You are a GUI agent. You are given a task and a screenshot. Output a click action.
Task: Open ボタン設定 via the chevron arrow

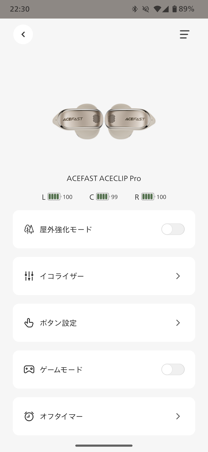point(178,323)
